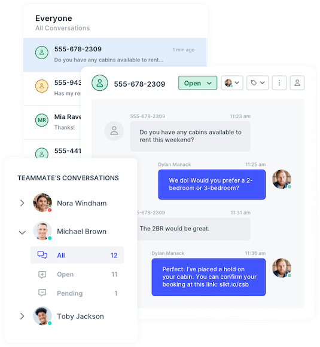
Task: Collapse Michael Brown's conversation list
Action: click(x=22, y=232)
